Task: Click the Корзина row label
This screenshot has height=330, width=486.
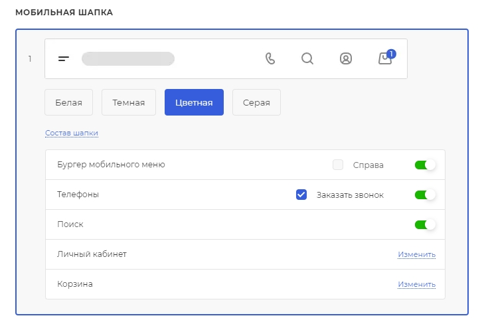Action: [x=75, y=284]
